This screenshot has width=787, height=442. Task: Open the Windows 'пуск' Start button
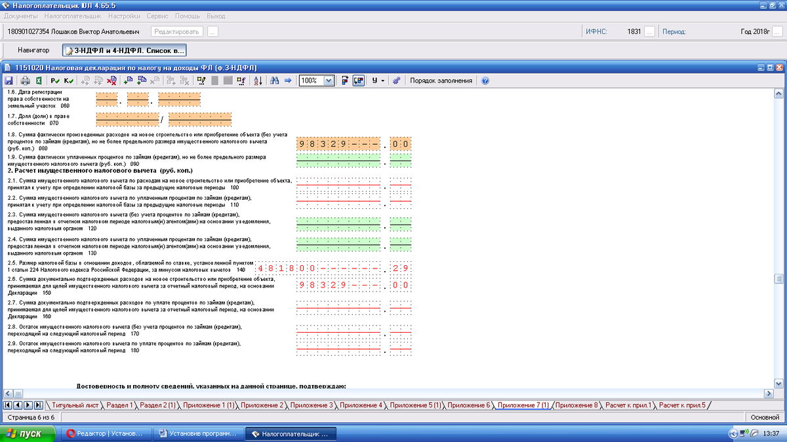point(28,433)
